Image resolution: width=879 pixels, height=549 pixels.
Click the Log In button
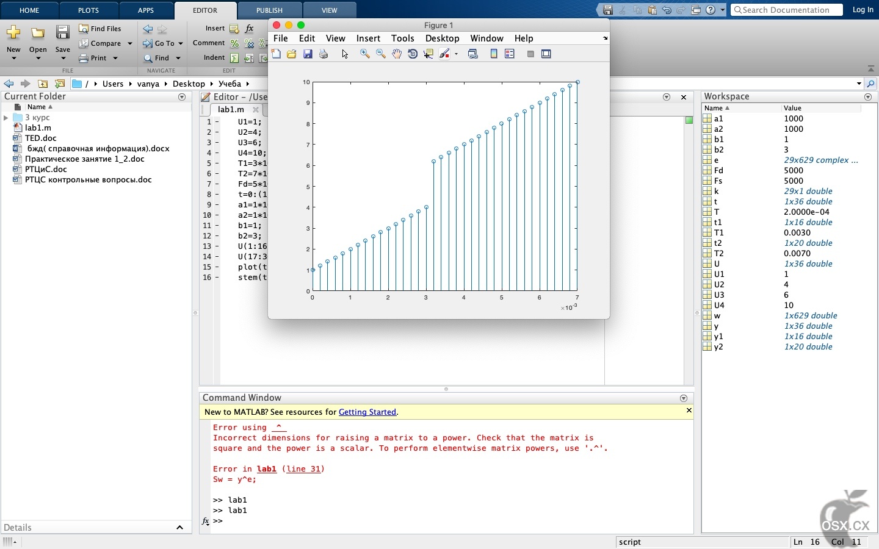(x=863, y=10)
